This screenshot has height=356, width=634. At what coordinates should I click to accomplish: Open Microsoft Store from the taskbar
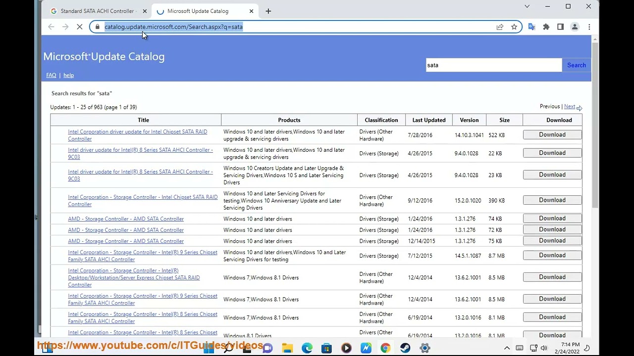click(x=326, y=348)
